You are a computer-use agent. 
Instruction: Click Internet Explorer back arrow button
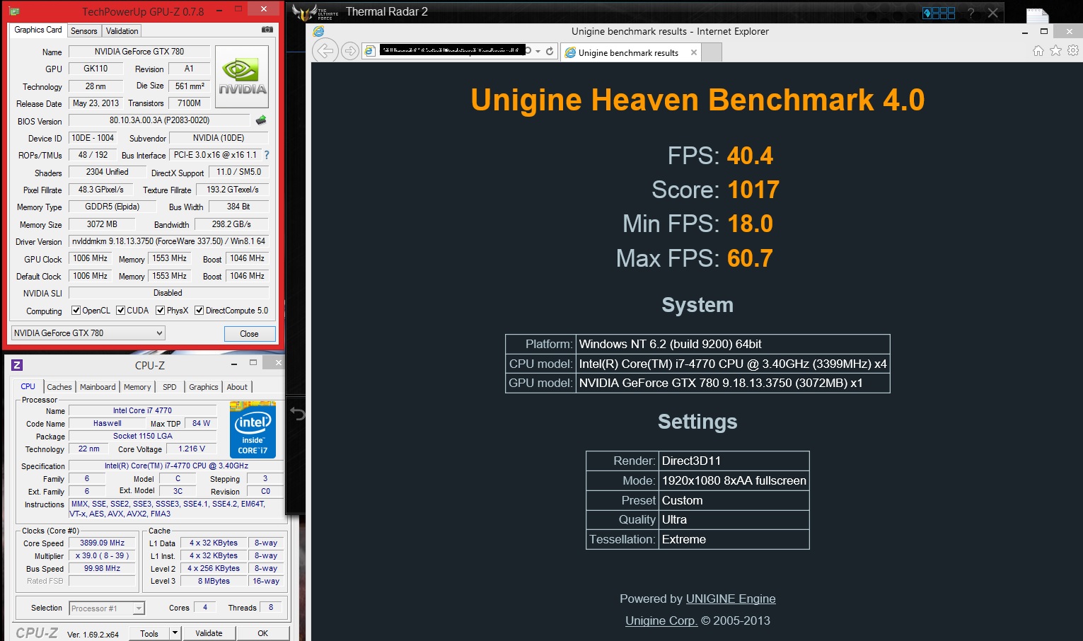(325, 51)
